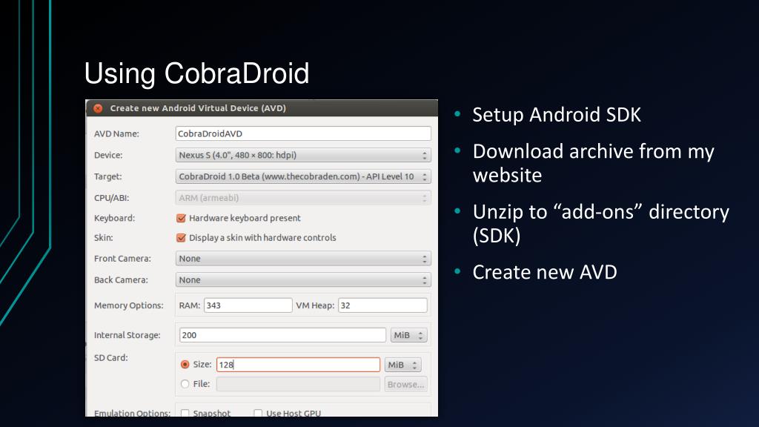Close the Create new AVD dialog
This screenshot has height=427, width=759.
pyautogui.click(x=98, y=108)
